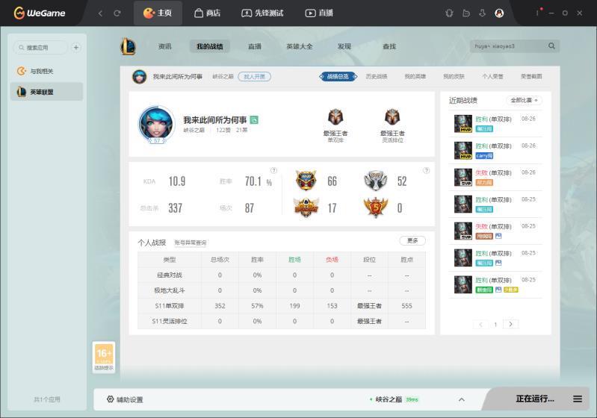Image resolution: width=597 pixels, height=418 pixels.
Task: Switch to 个人荣誉 sub-tab
Action: [492, 76]
